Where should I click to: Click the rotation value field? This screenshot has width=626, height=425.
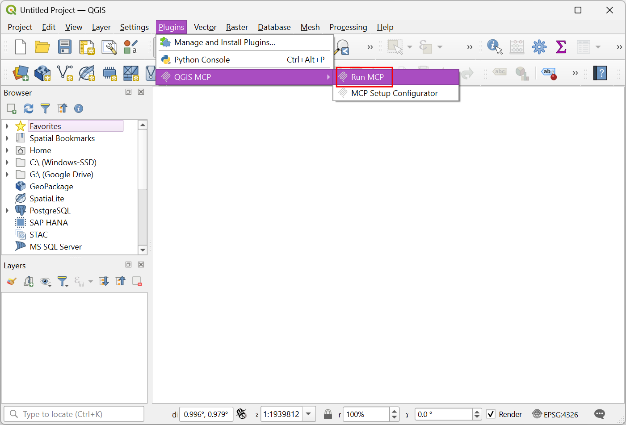pos(443,414)
